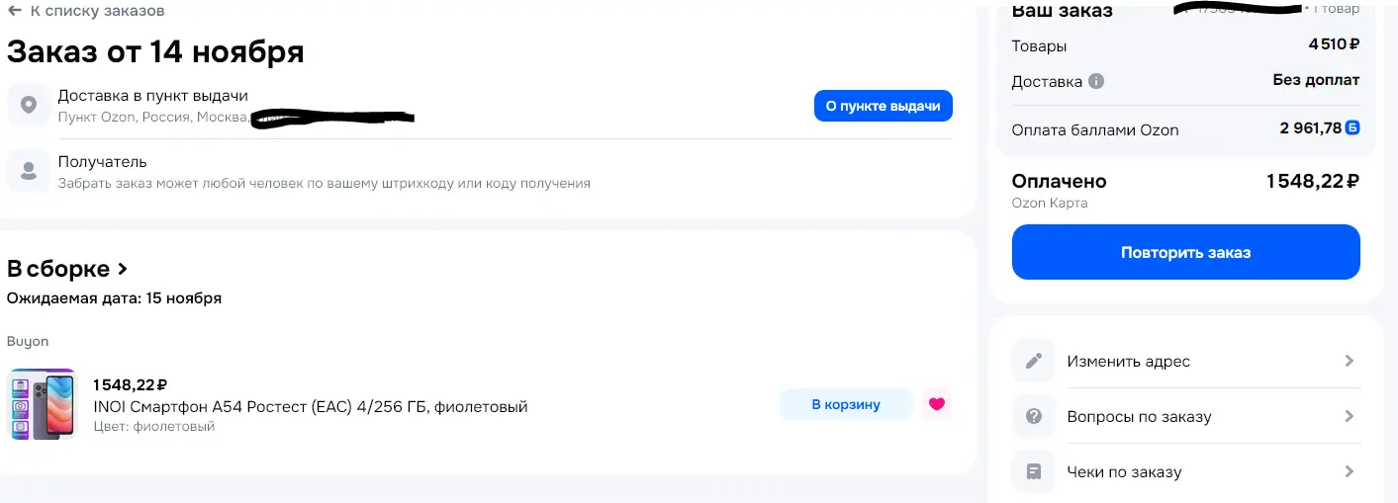Viewport: 1398px width, 503px height.
Task: Add the smartphone with 'В корзину' button
Action: click(846, 404)
